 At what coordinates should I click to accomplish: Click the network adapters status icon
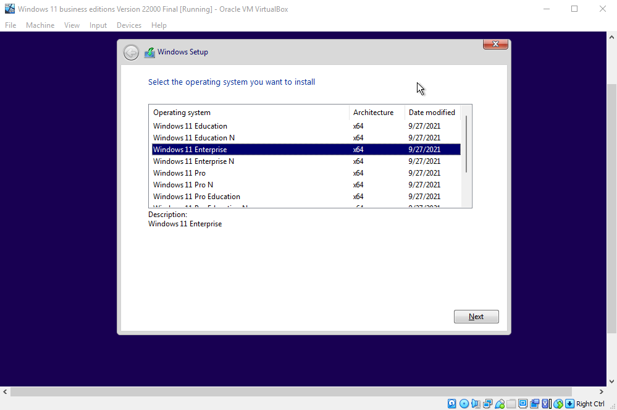click(x=488, y=404)
